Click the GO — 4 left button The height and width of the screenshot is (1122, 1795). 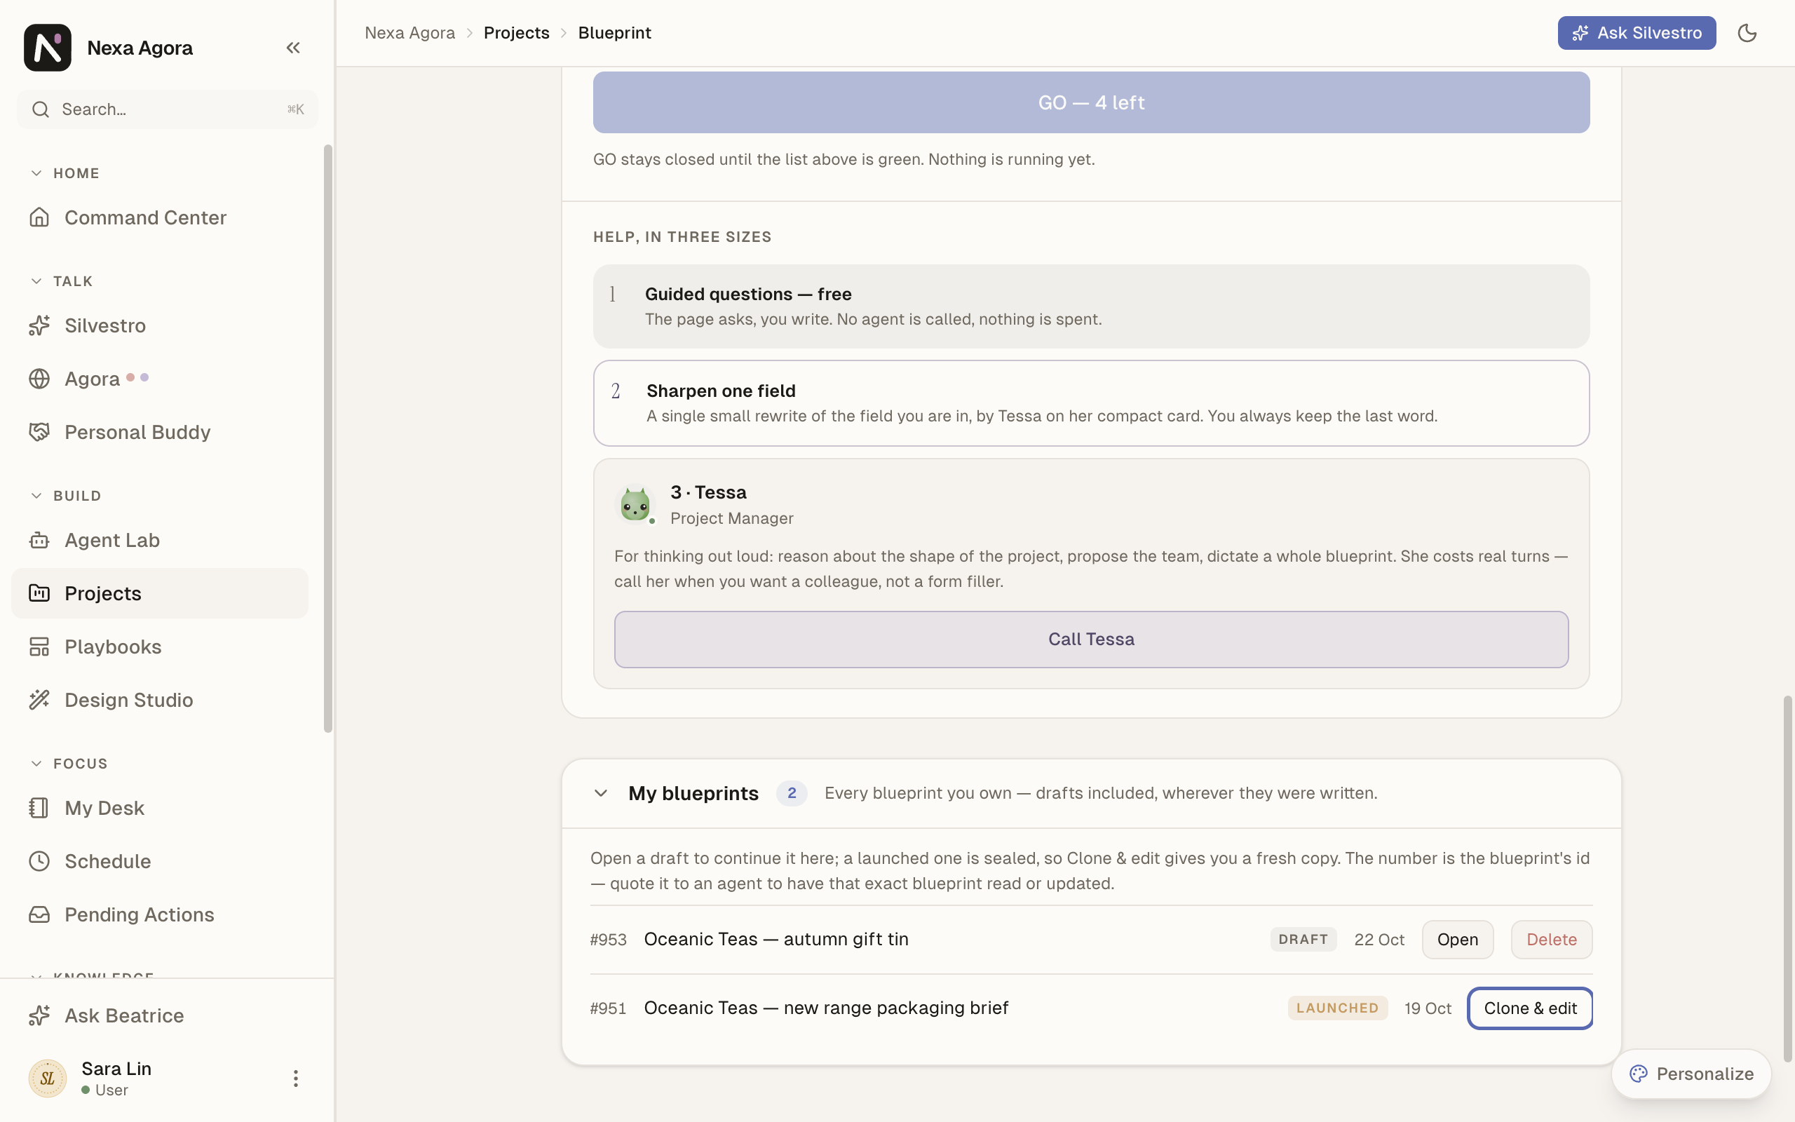[x=1091, y=102]
